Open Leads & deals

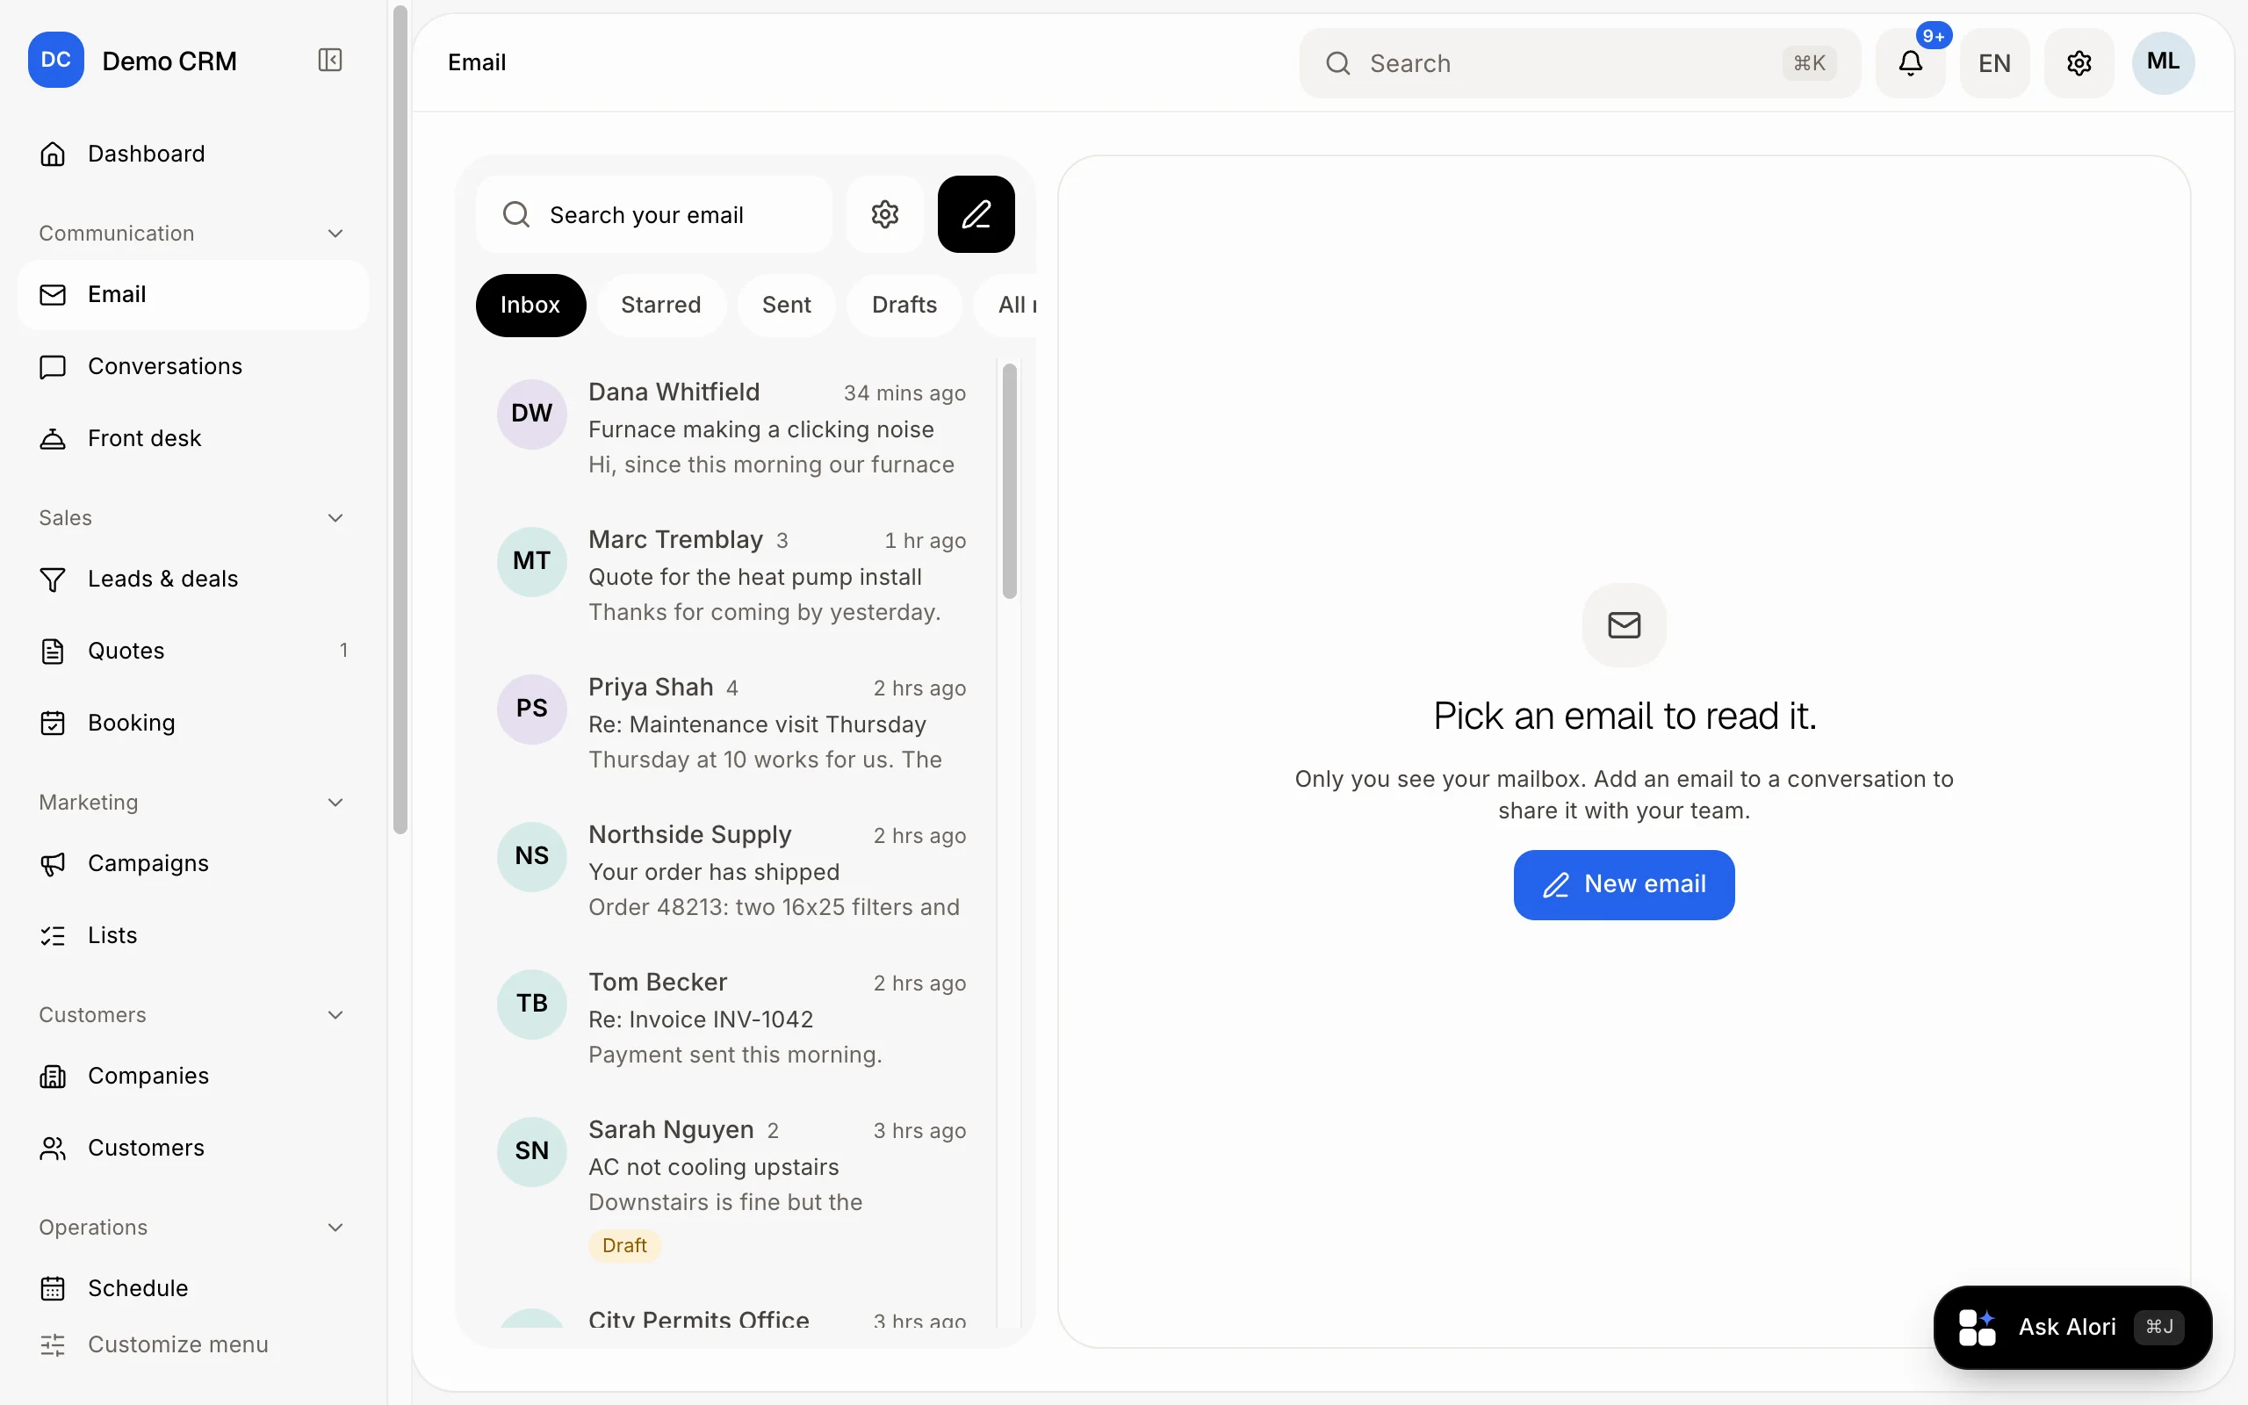193,579
